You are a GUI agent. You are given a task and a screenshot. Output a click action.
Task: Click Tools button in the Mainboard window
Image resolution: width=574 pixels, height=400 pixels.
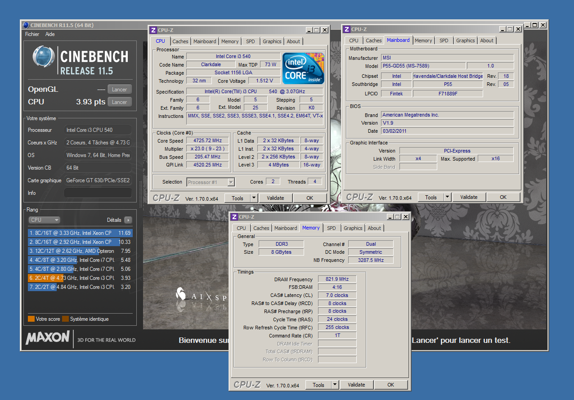pyautogui.click(x=431, y=197)
